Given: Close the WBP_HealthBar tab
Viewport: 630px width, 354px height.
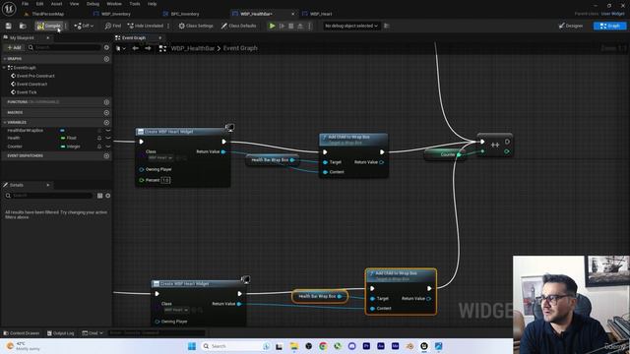Looking at the screenshot, I should [292, 14].
